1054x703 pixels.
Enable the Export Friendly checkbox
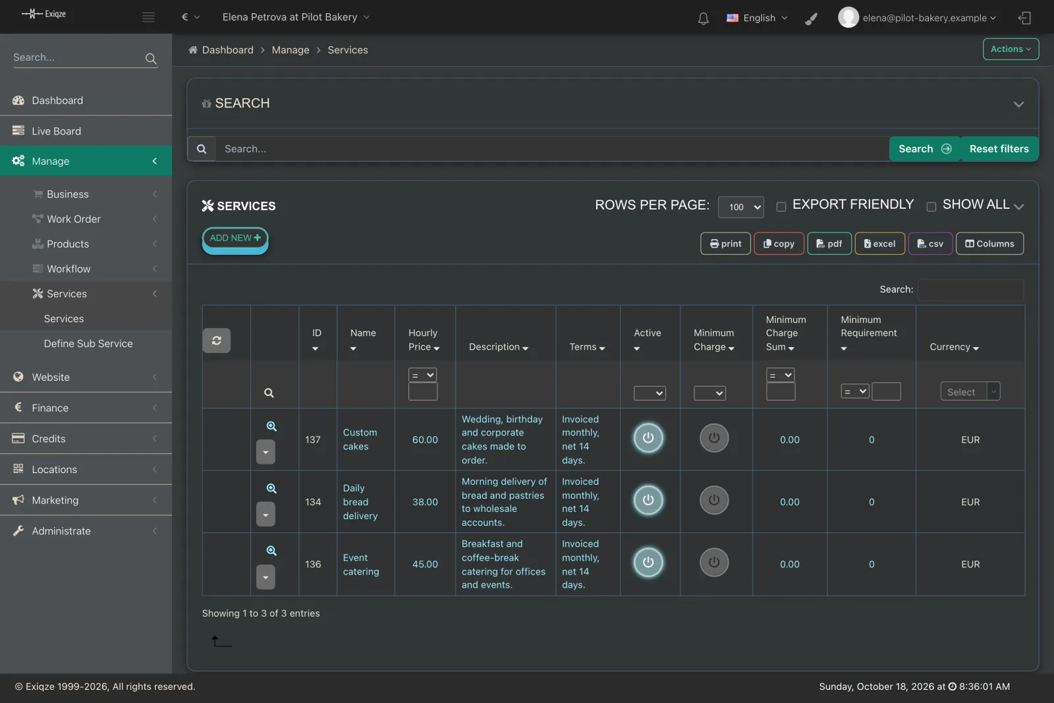coord(781,207)
